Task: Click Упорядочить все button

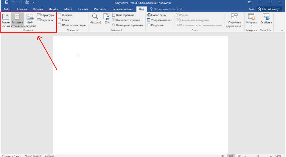Action: (159, 20)
